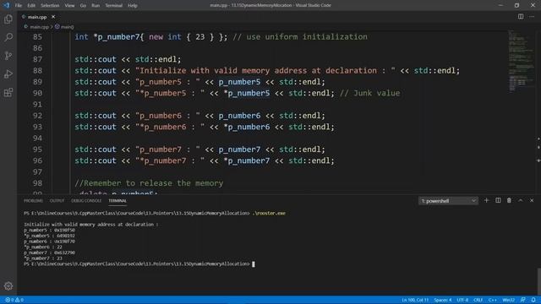Viewport: 541px width, 304px height.
Task: Open the Extensions view
Action: click(x=8, y=92)
